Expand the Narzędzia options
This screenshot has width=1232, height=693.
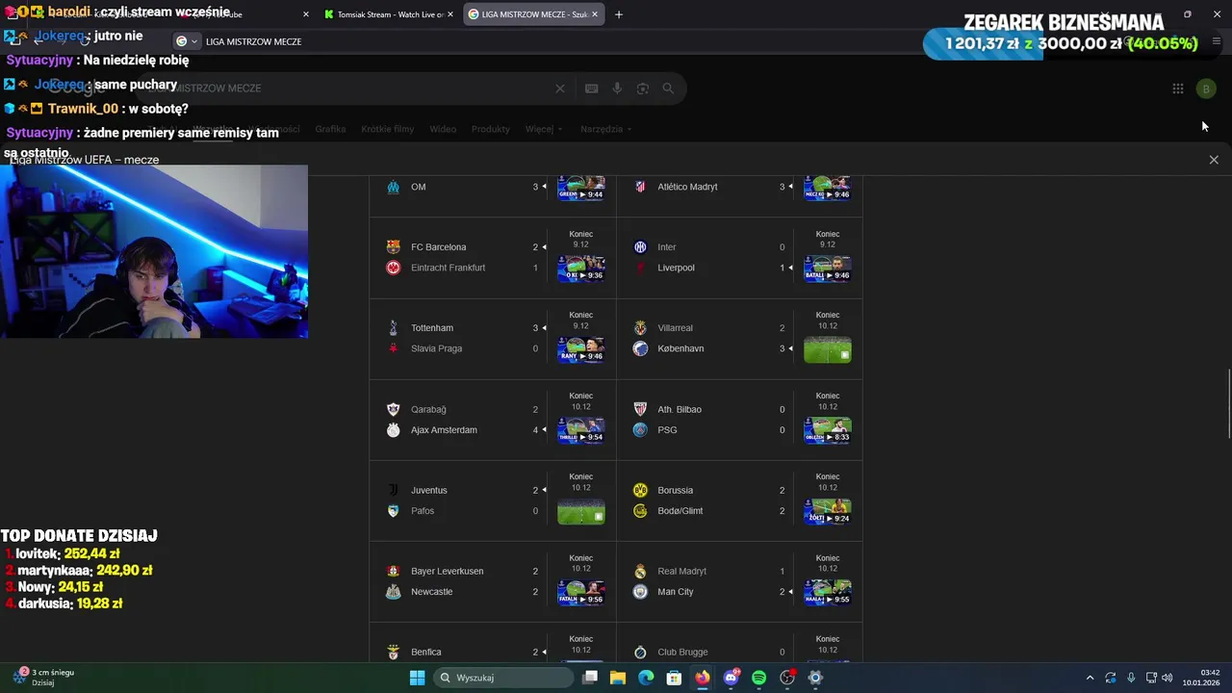pos(605,129)
